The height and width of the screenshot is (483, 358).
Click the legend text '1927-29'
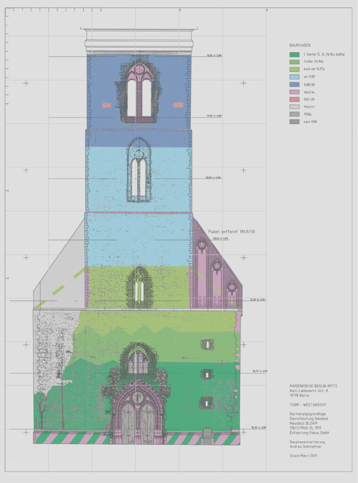click(x=309, y=100)
